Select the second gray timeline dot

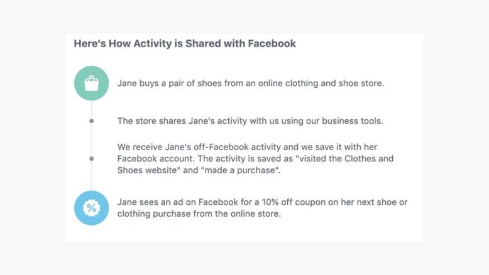click(92, 159)
